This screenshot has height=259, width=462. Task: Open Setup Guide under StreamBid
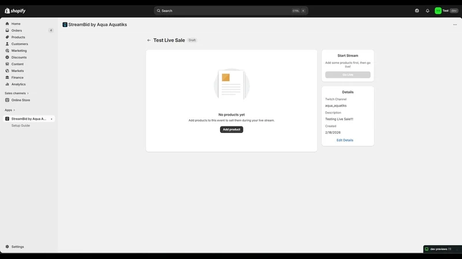coord(21,125)
